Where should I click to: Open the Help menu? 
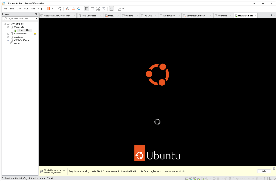coord(40,9)
